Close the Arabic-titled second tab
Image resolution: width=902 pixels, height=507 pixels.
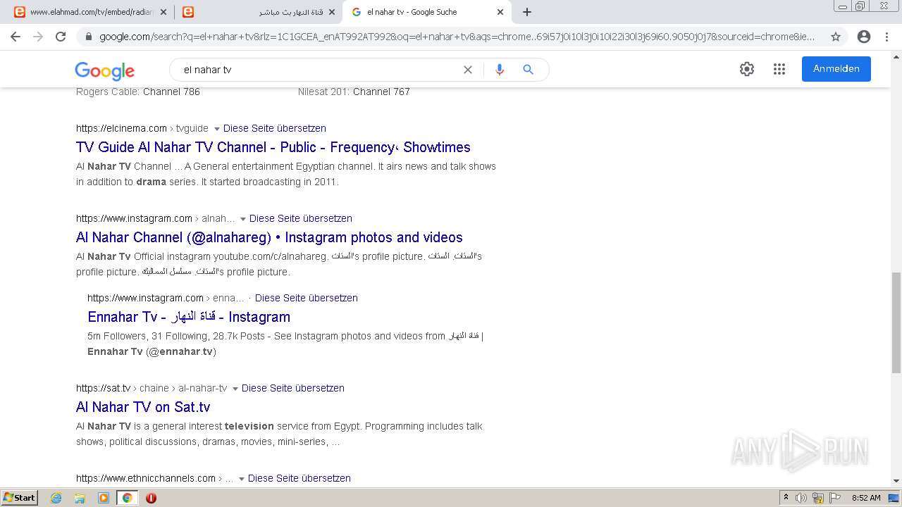[332, 12]
